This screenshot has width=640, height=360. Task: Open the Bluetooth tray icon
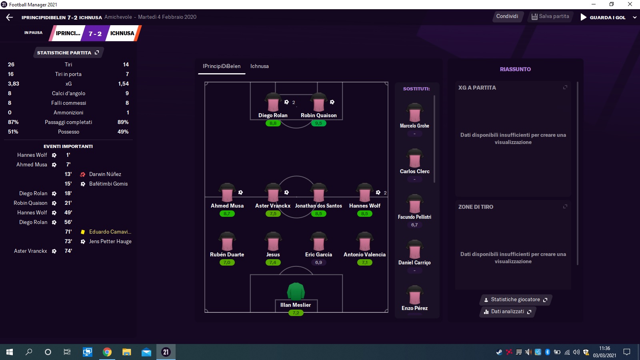tap(548, 352)
